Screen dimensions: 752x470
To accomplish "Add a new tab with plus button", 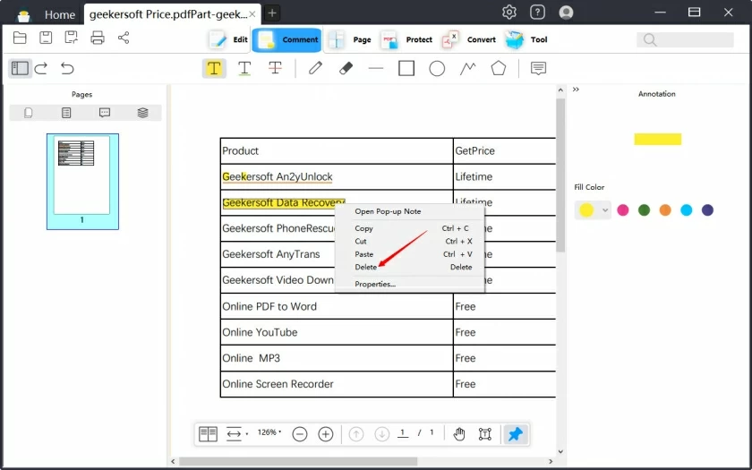I will click(x=272, y=13).
